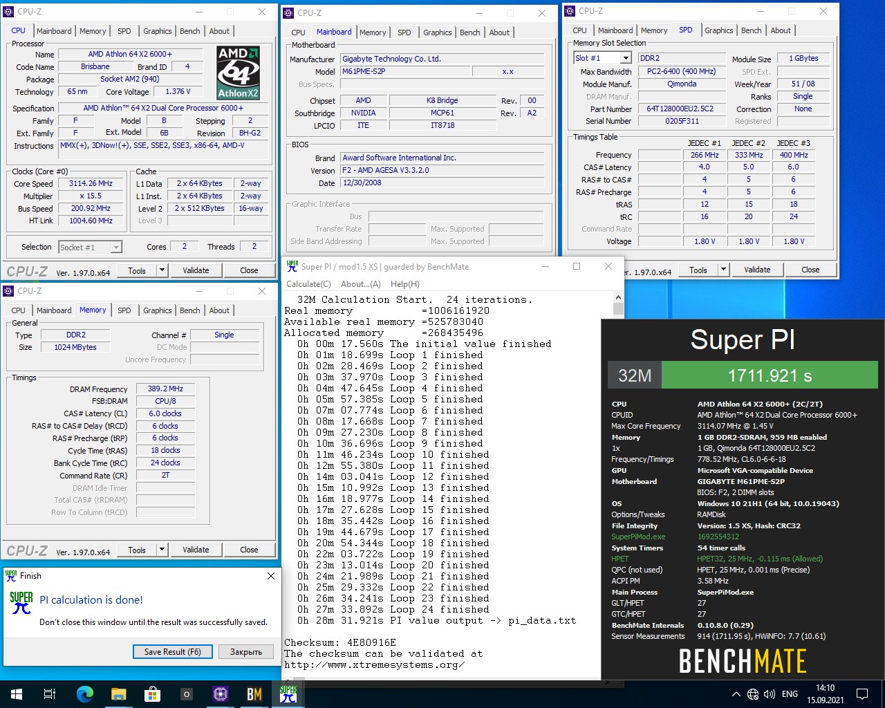This screenshot has width=885, height=708.
Task: Click the CPU-Z title icon in the Mainboard window
Action: [x=289, y=12]
